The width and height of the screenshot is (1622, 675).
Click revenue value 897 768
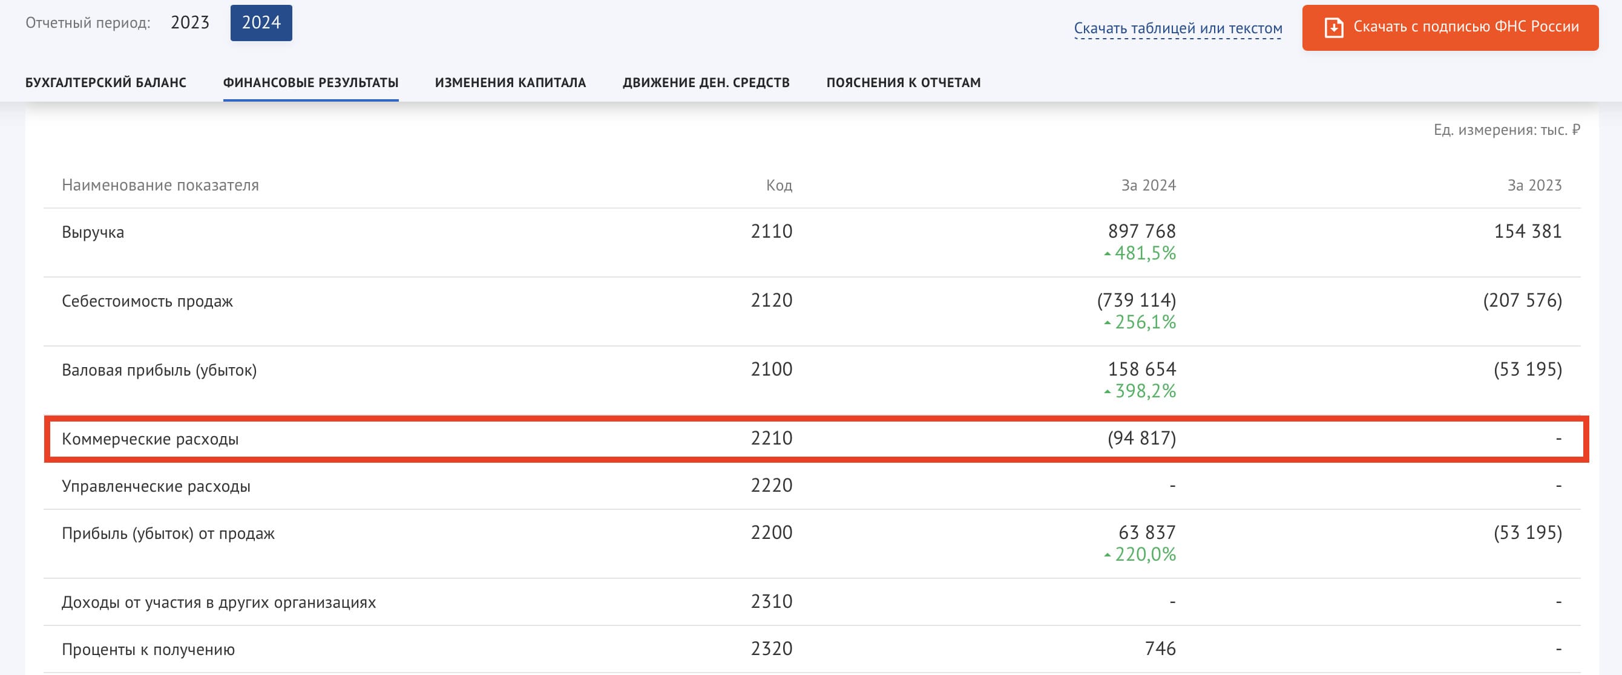[x=1141, y=232]
